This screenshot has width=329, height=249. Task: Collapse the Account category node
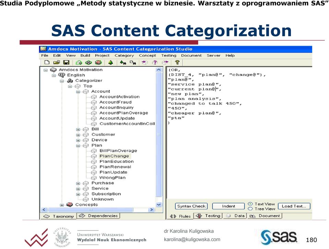click(78, 92)
